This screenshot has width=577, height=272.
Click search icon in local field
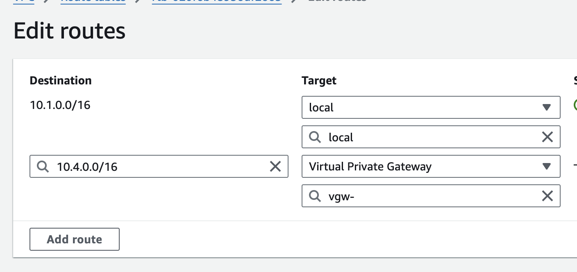pyautogui.click(x=315, y=137)
